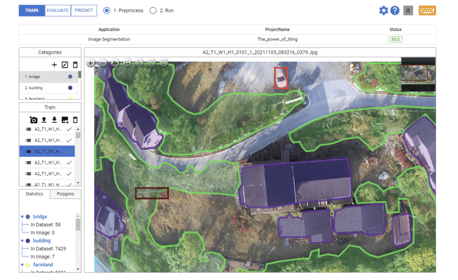Screen dimensions: 458x280
Task: Open the Polygons tab
Action: 66,194
